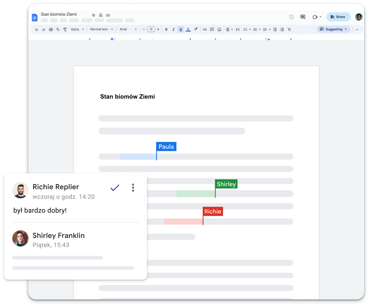The width and height of the screenshot is (388, 306).
Task: Click the name Shirley Franklin
Action: click(59, 235)
